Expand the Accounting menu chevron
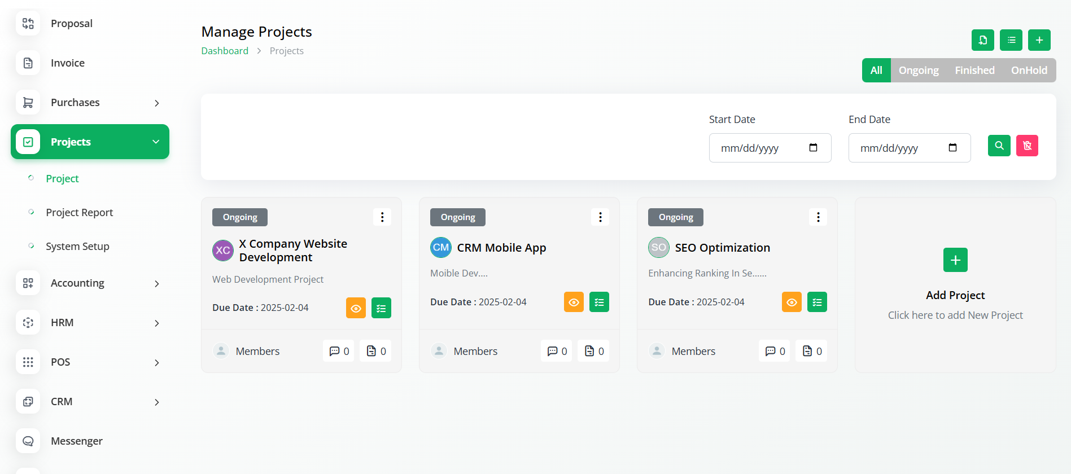 click(157, 283)
